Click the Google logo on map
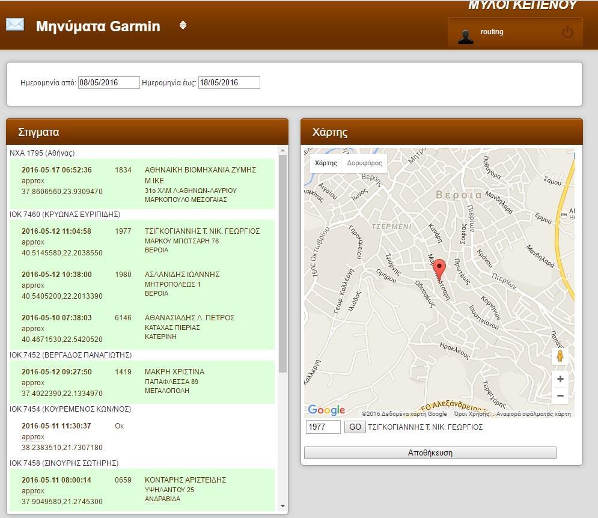The width and height of the screenshot is (598, 518). point(326,410)
